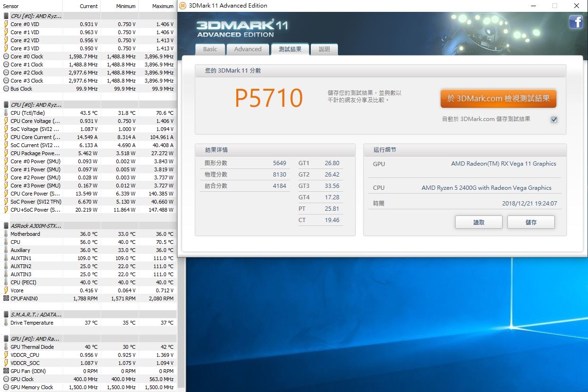The height and width of the screenshot is (392, 588).
Task: Click the maximum value 147.488 W
Action: tap(161, 210)
